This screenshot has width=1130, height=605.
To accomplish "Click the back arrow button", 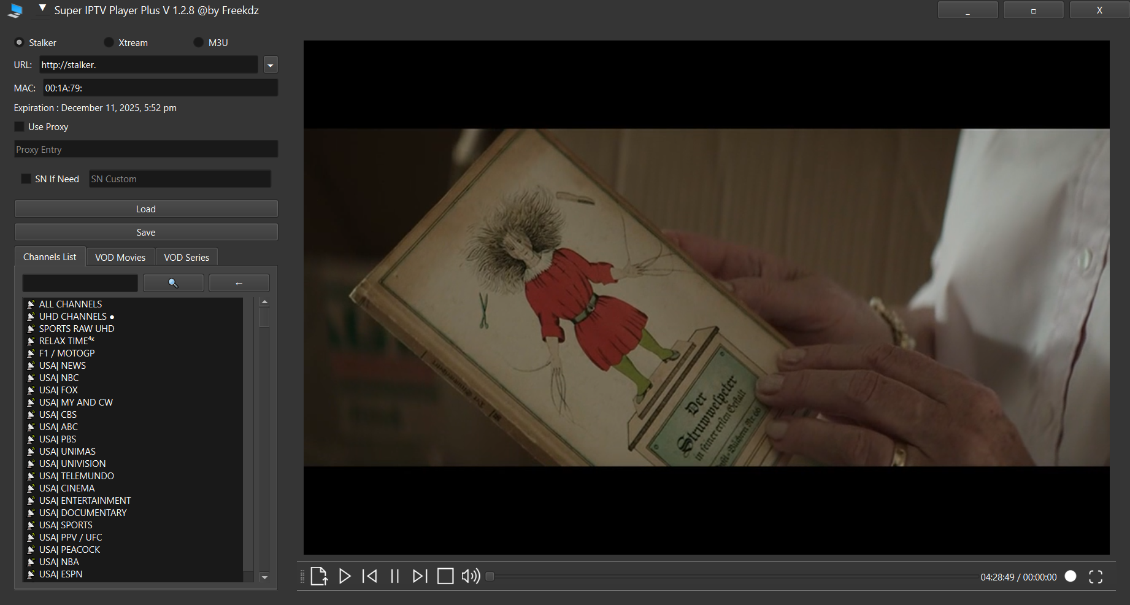I will [239, 283].
